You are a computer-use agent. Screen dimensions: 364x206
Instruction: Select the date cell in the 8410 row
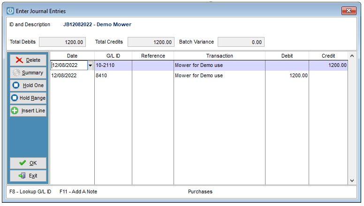72,75
